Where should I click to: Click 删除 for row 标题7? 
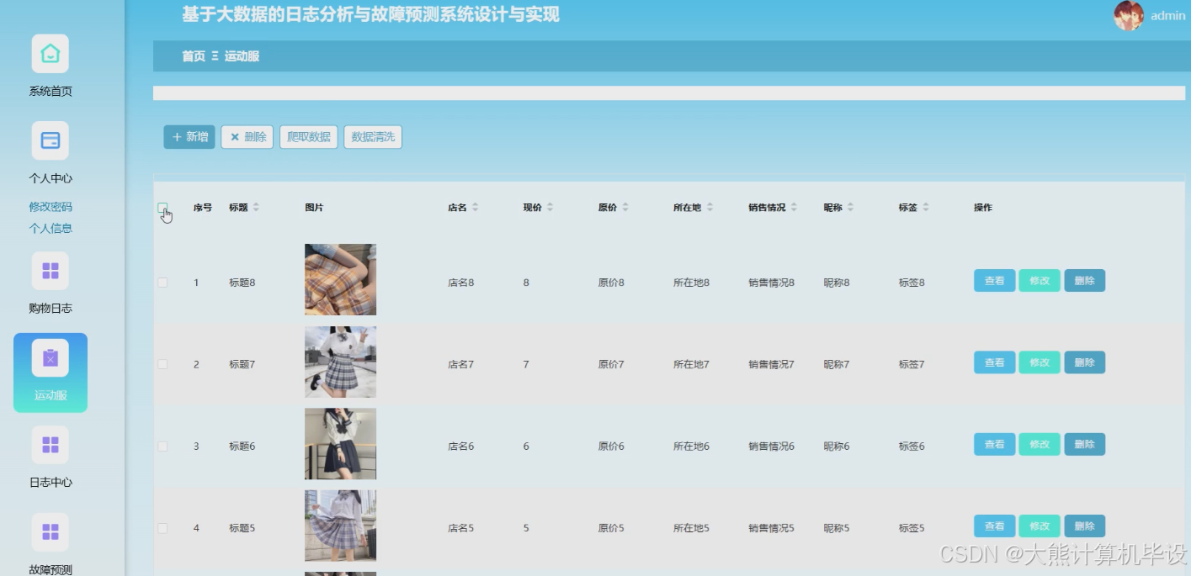(x=1085, y=362)
